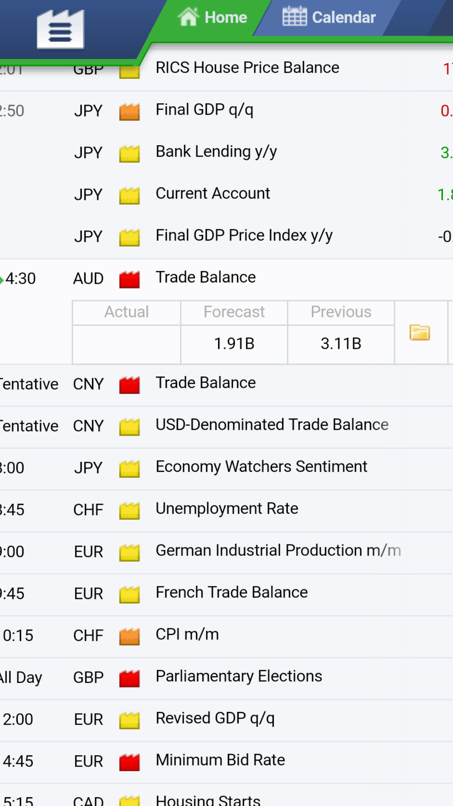Tap orange impact icon for Final GDP q/q
The height and width of the screenshot is (806, 453).
pyautogui.click(x=129, y=111)
